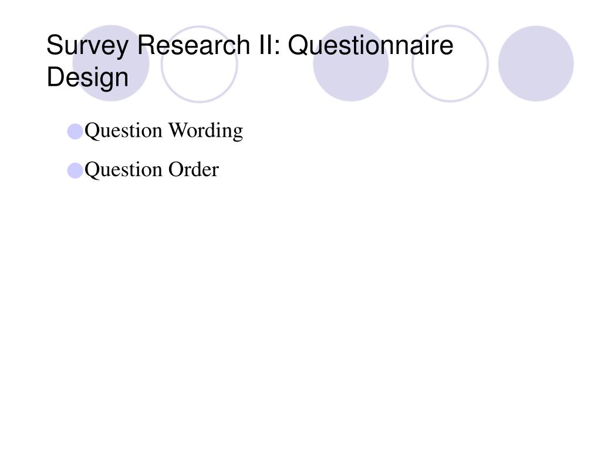Click the word "Research" in the title
Screen dimensions: 601x451
[x=194, y=45]
